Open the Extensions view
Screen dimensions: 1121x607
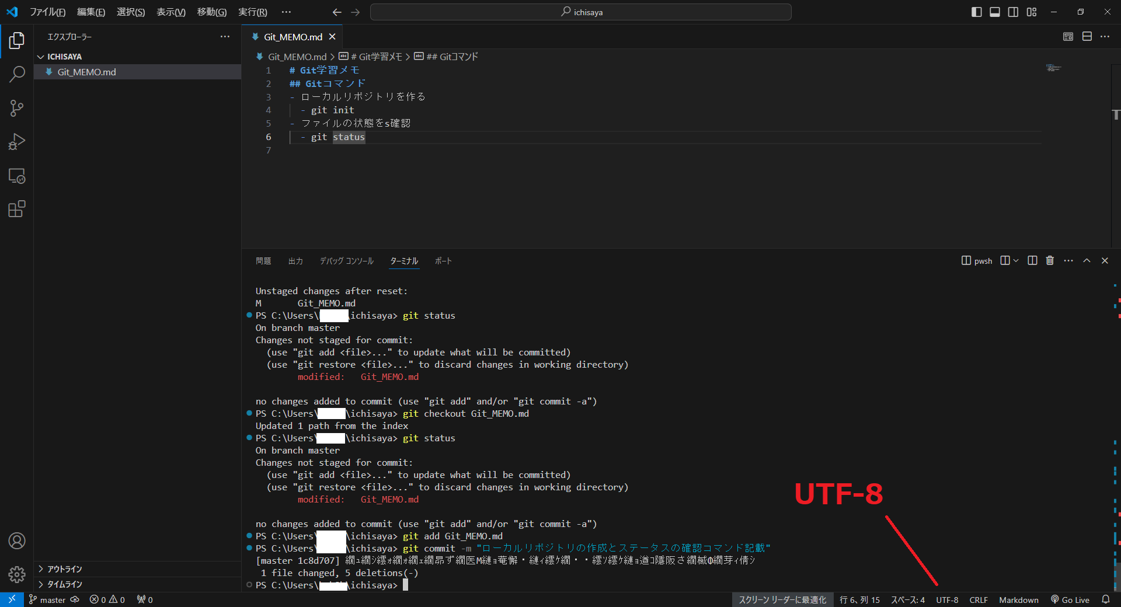point(17,209)
